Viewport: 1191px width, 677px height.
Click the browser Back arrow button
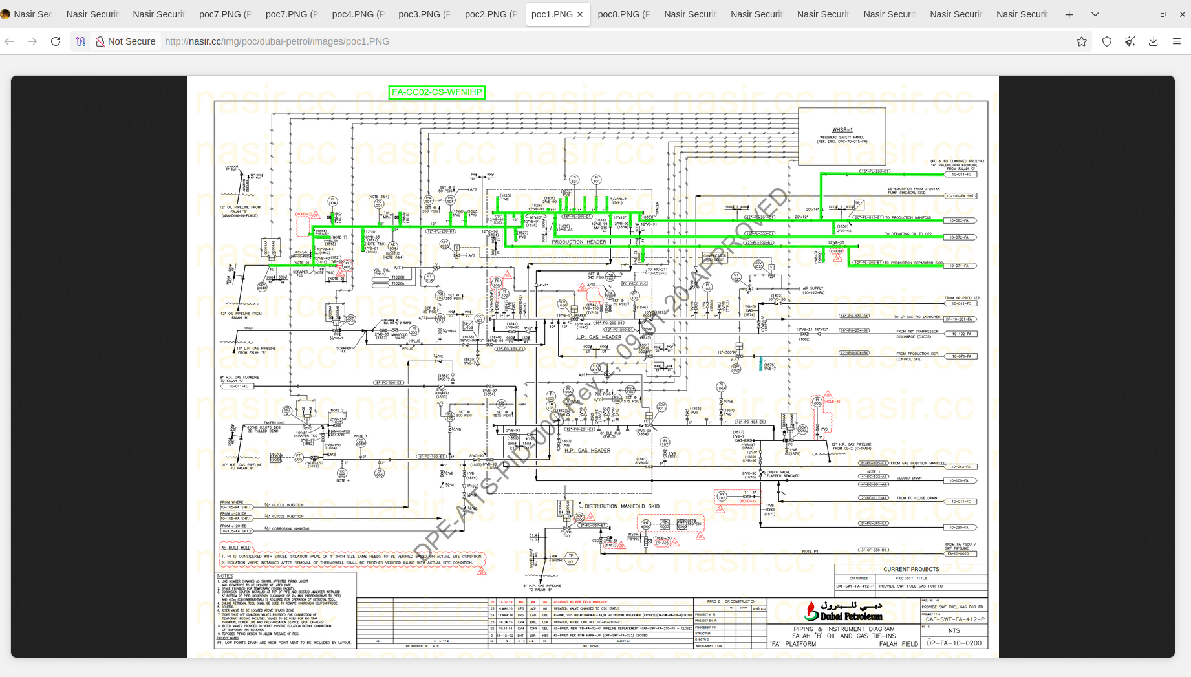[10, 41]
